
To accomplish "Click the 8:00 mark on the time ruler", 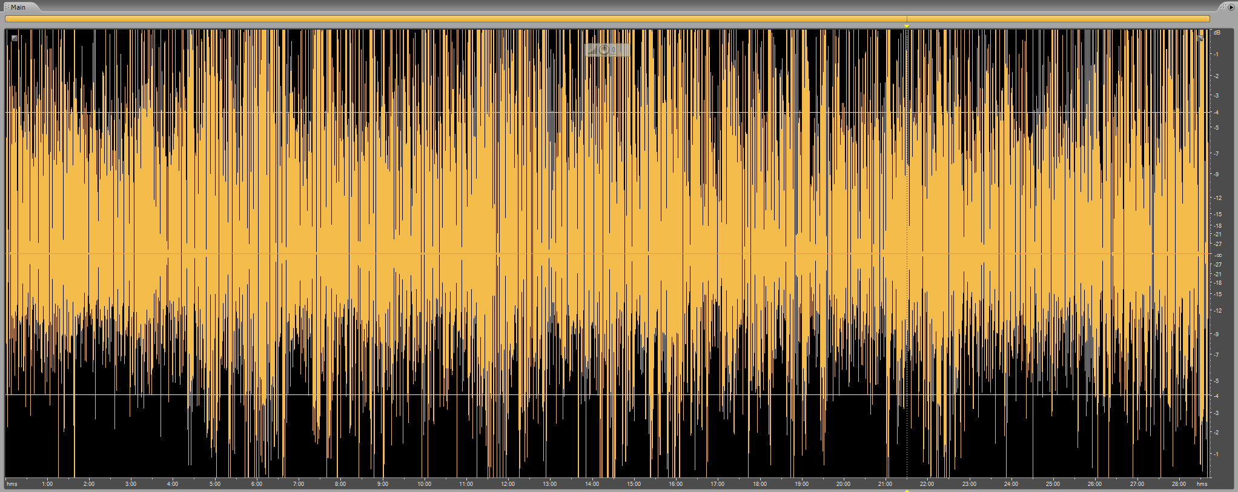I will tap(340, 484).
